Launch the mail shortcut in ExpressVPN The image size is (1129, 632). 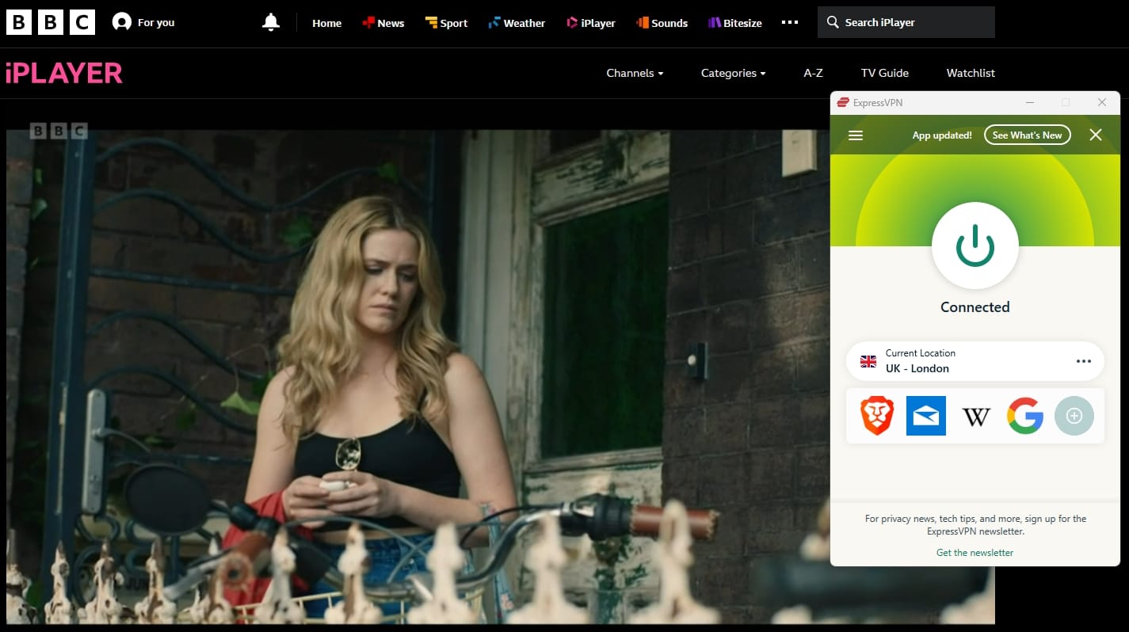[926, 416]
